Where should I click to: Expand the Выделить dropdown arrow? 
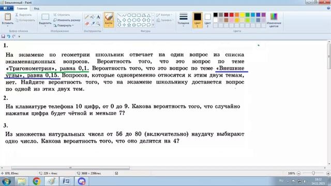pos(45,26)
